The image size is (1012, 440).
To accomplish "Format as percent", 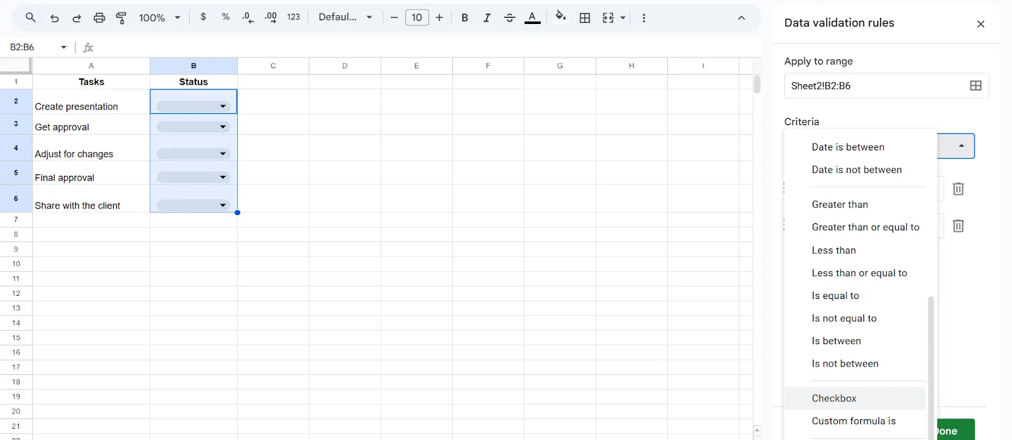I will click(226, 17).
